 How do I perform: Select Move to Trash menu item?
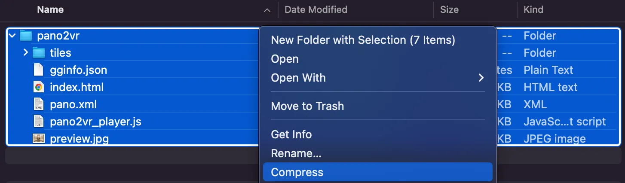(307, 106)
